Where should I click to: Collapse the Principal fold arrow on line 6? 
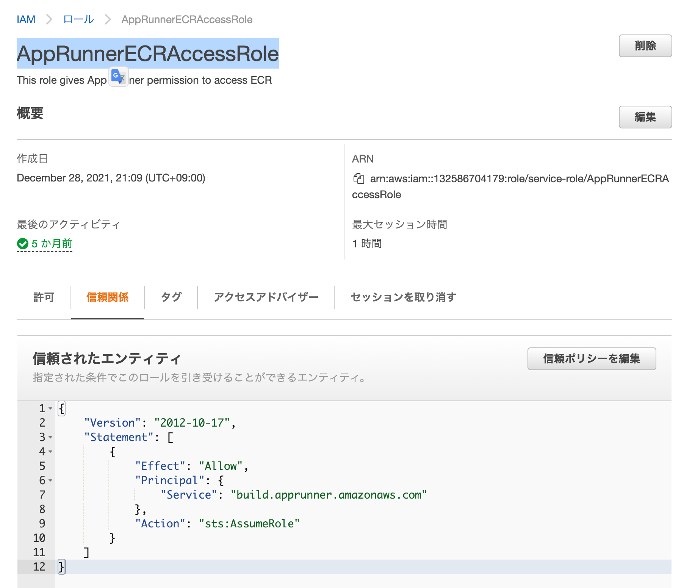(x=50, y=480)
